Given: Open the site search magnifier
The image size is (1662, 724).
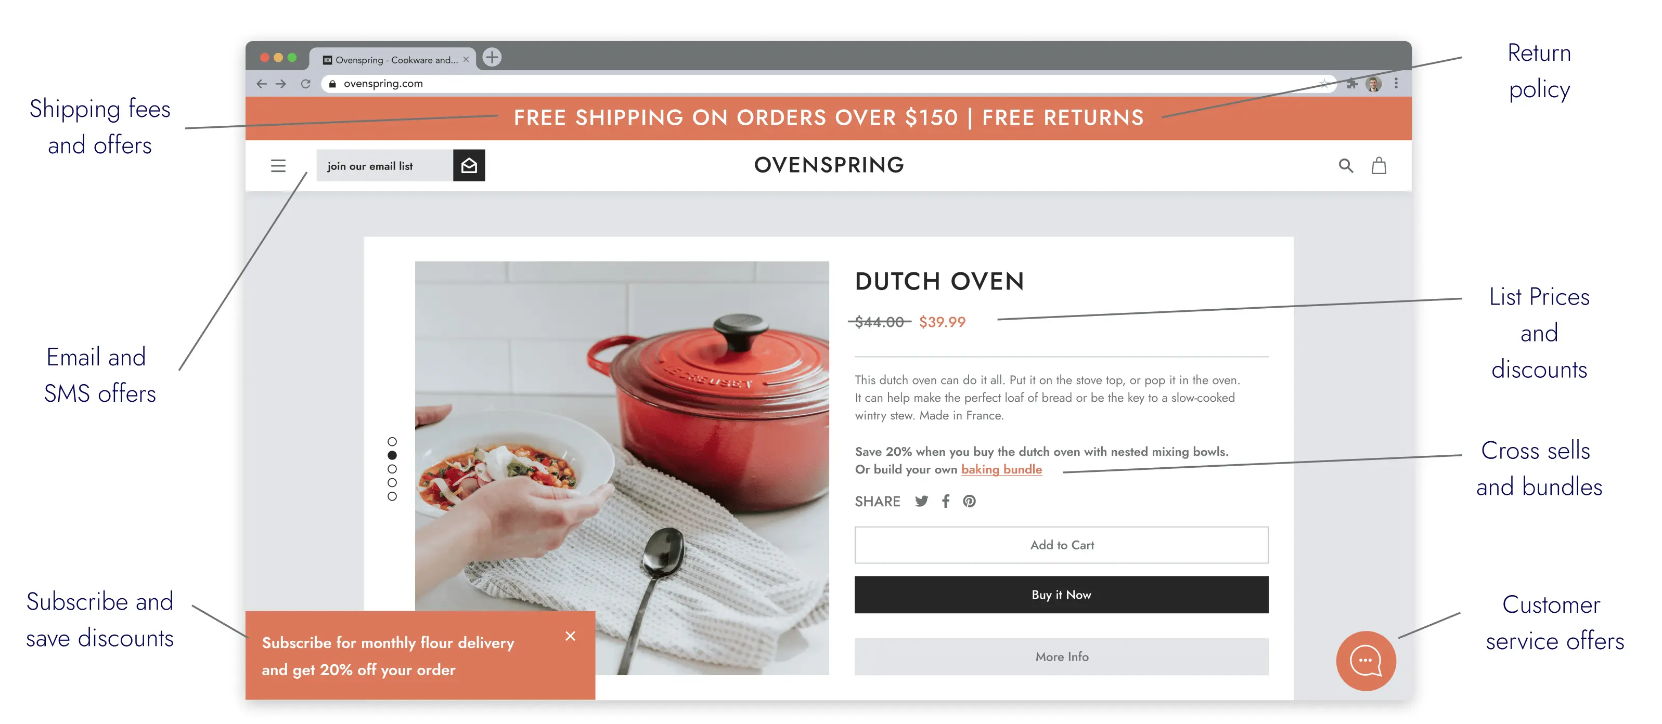Looking at the screenshot, I should pyautogui.click(x=1345, y=166).
